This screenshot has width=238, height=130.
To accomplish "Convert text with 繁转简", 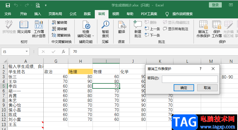I will coord(60,23).
